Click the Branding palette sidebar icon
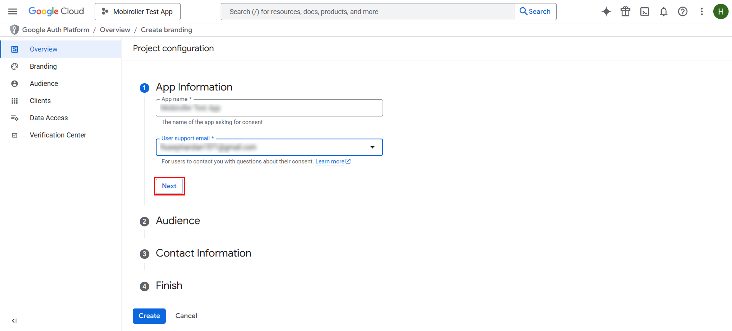This screenshot has height=331, width=732. [x=15, y=66]
